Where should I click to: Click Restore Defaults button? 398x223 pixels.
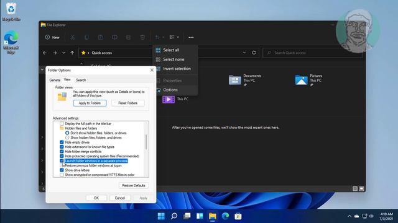tap(134, 186)
